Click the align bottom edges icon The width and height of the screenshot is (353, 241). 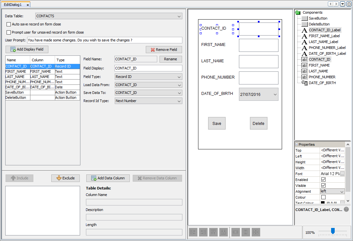click(223, 232)
